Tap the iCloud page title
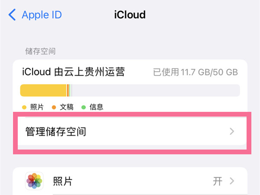Image resolution: width=260 pixels, height=195 pixels. (x=130, y=15)
